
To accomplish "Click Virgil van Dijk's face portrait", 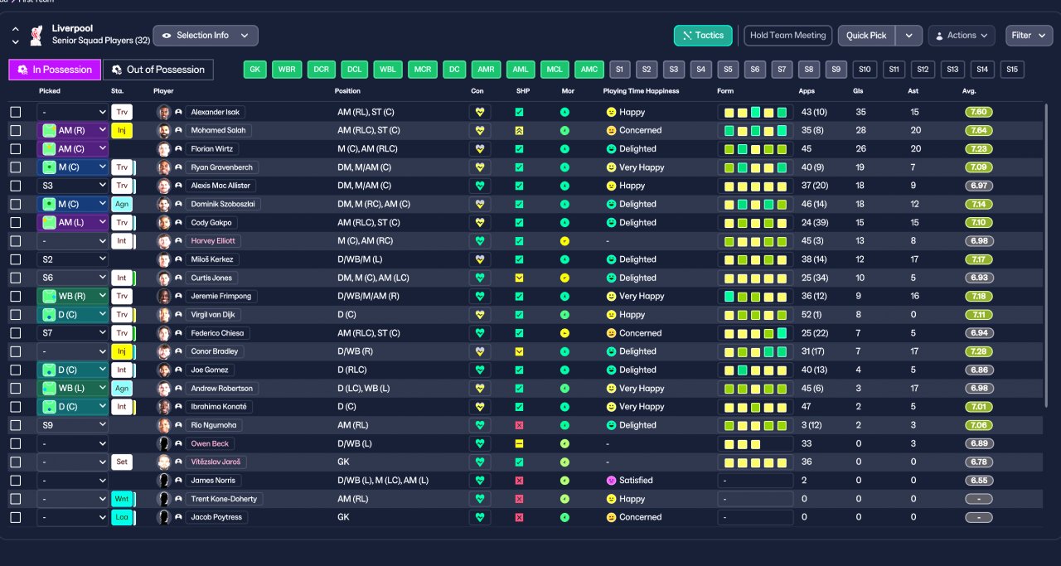I will (x=163, y=315).
